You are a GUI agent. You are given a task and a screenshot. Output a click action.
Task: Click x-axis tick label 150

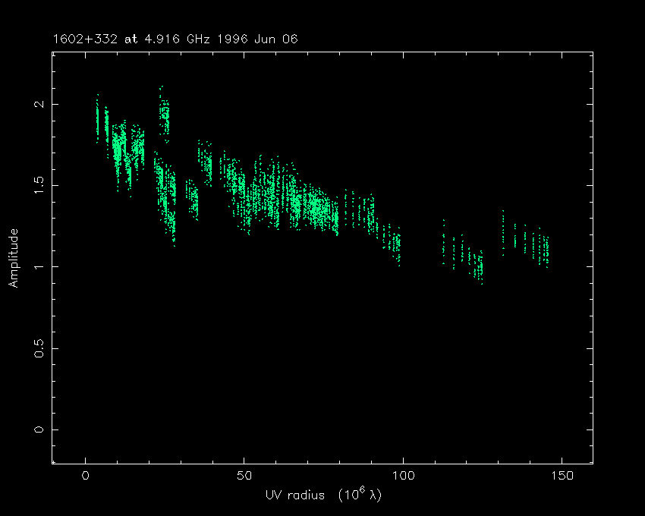point(561,477)
